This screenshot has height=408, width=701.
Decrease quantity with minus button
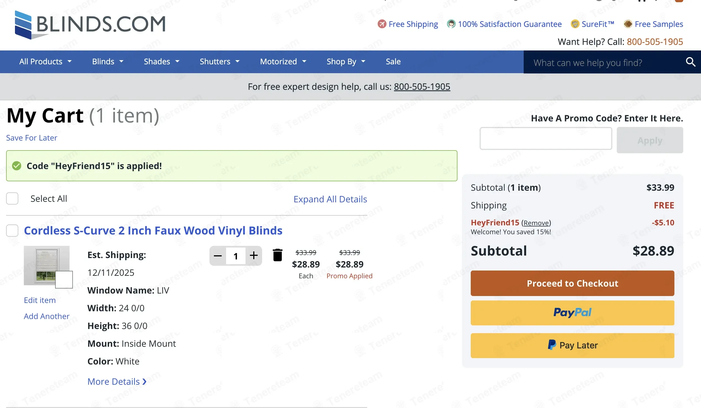(x=218, y=256)
